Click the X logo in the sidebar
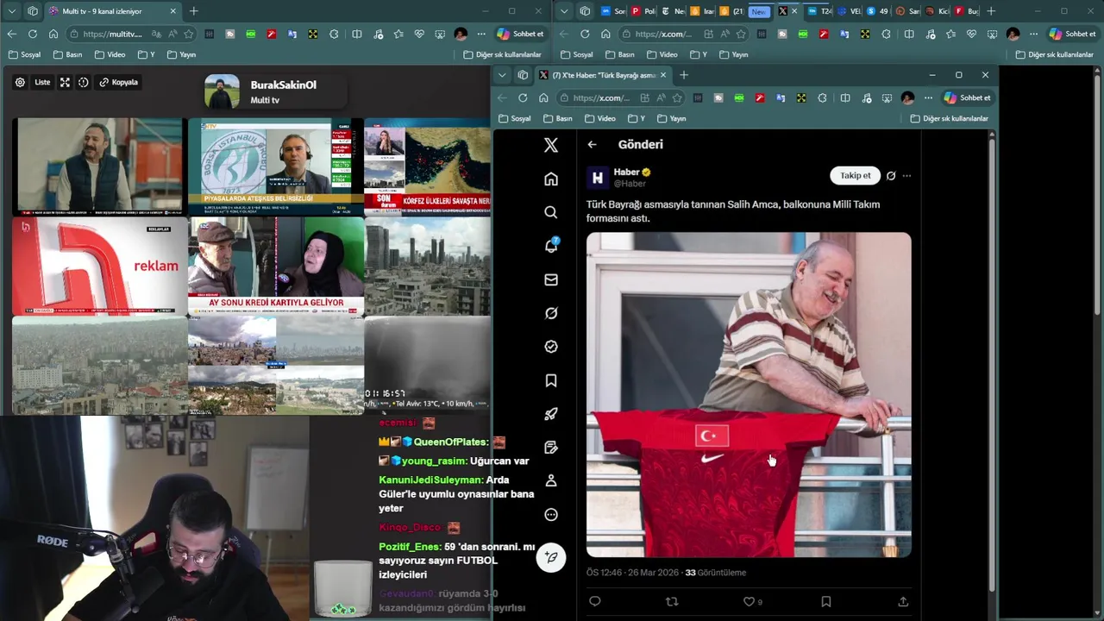Image resolution: width=1104 pixels, height=621 pixels. (551, 145)
